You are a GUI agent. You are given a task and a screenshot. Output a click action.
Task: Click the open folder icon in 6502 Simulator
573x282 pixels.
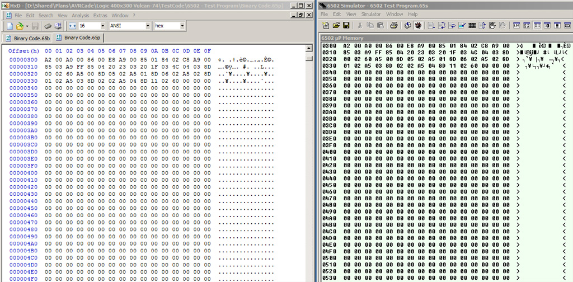tap(336, 25)
